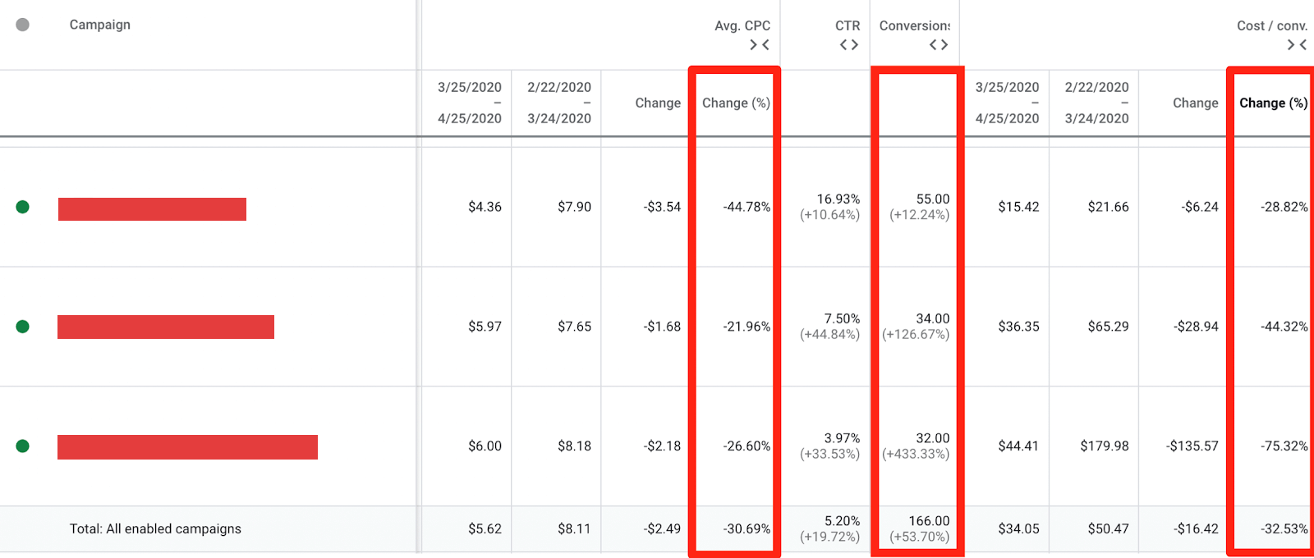The image size is (1314, 558).
Task: Toggle status of second campaign green dot
Action: click(x=23, y=327)
